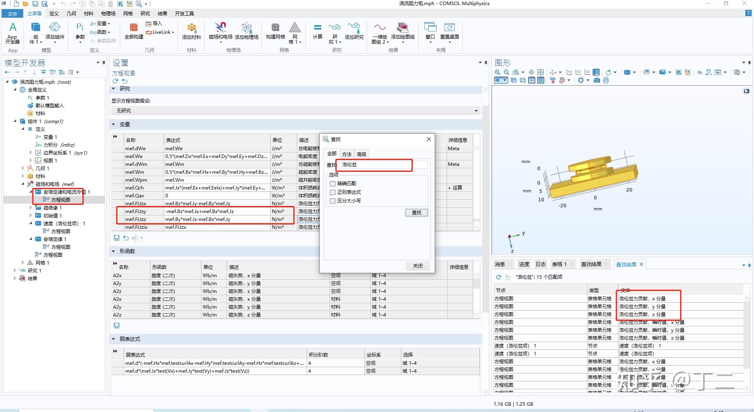Expand the 几何 1 tree node
Viewport: 754px width, 412px height.
[x=23, y=168]
